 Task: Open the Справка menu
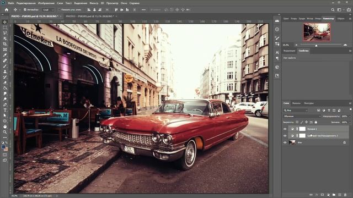click(x=135, y=3)
